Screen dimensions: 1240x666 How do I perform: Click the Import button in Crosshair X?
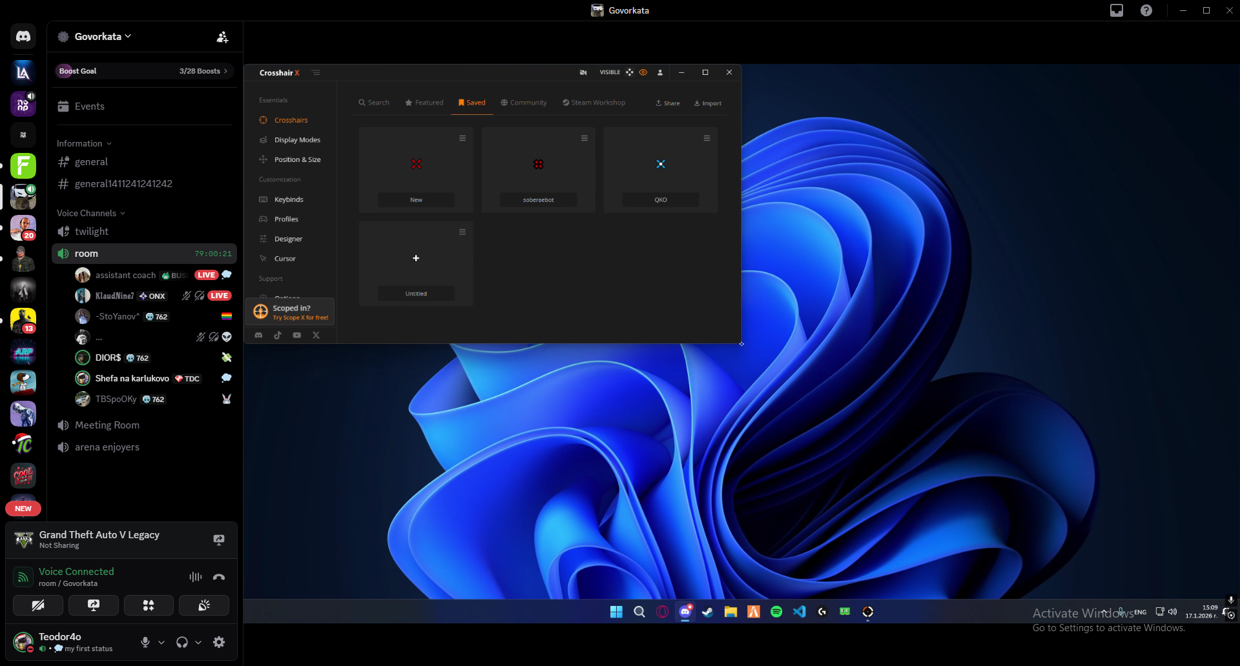pos(708,103)
